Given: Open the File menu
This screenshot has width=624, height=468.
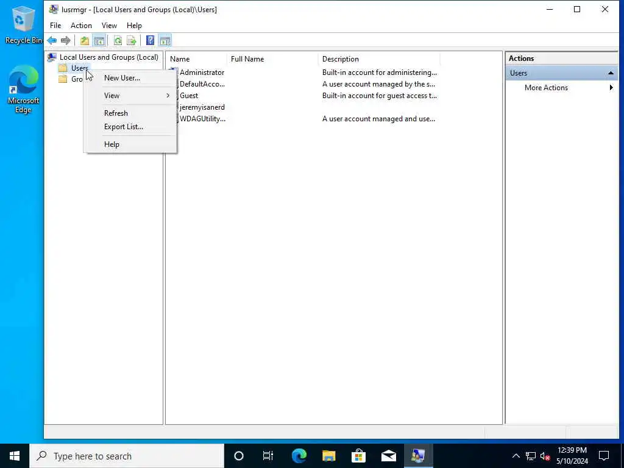Looking at the screenshot, I should pyautogui.click(x=55, y=26).
